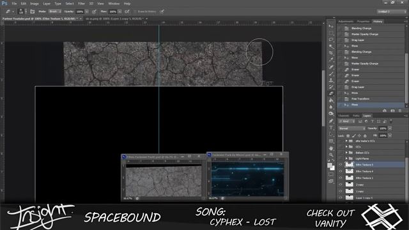Screen dimensions: 409x230
Task: Select the Lasso tool
Action: coord(331,40)
